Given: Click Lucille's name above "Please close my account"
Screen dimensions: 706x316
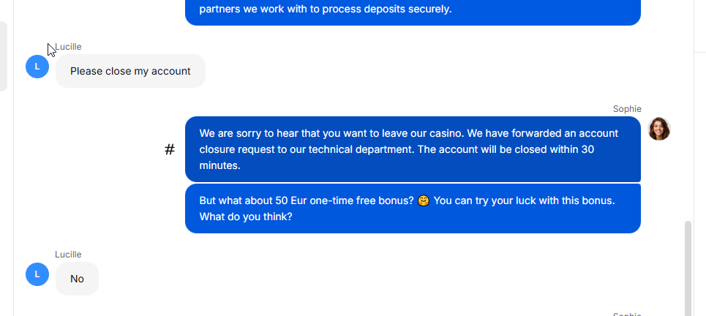Looking at the screenshot, I should click(69, 47).
